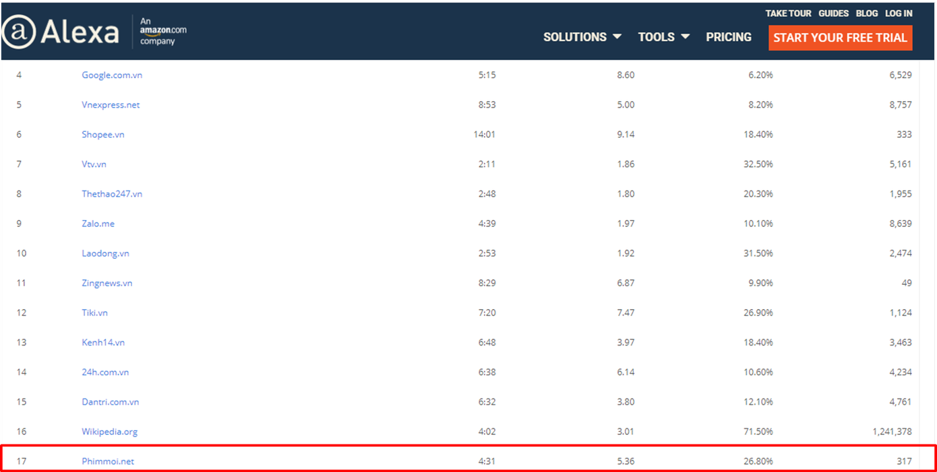937x472 pixels.
Task: Open the Shopee.vn site entry
Action: coord(103,134)
